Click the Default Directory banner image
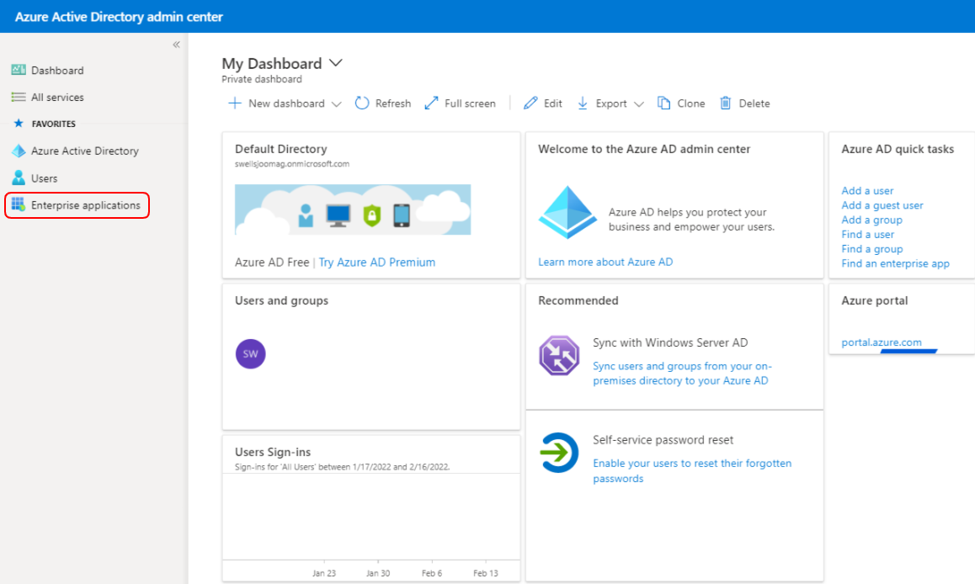975x584 pixels. pos(353,210)
